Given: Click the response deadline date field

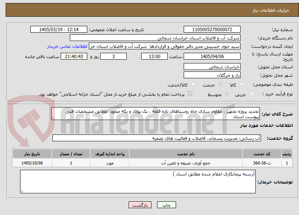Looking at the screenshot, I should coord(212,56).
